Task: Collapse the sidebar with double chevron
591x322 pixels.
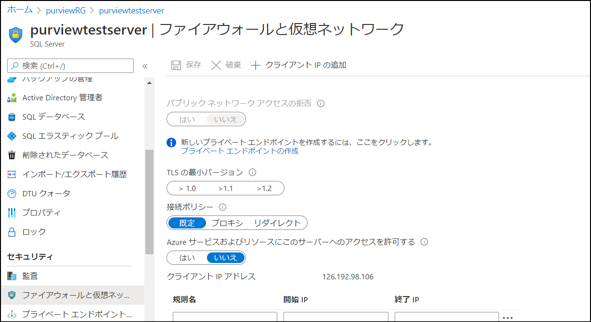Action: [x=145, y=66]
